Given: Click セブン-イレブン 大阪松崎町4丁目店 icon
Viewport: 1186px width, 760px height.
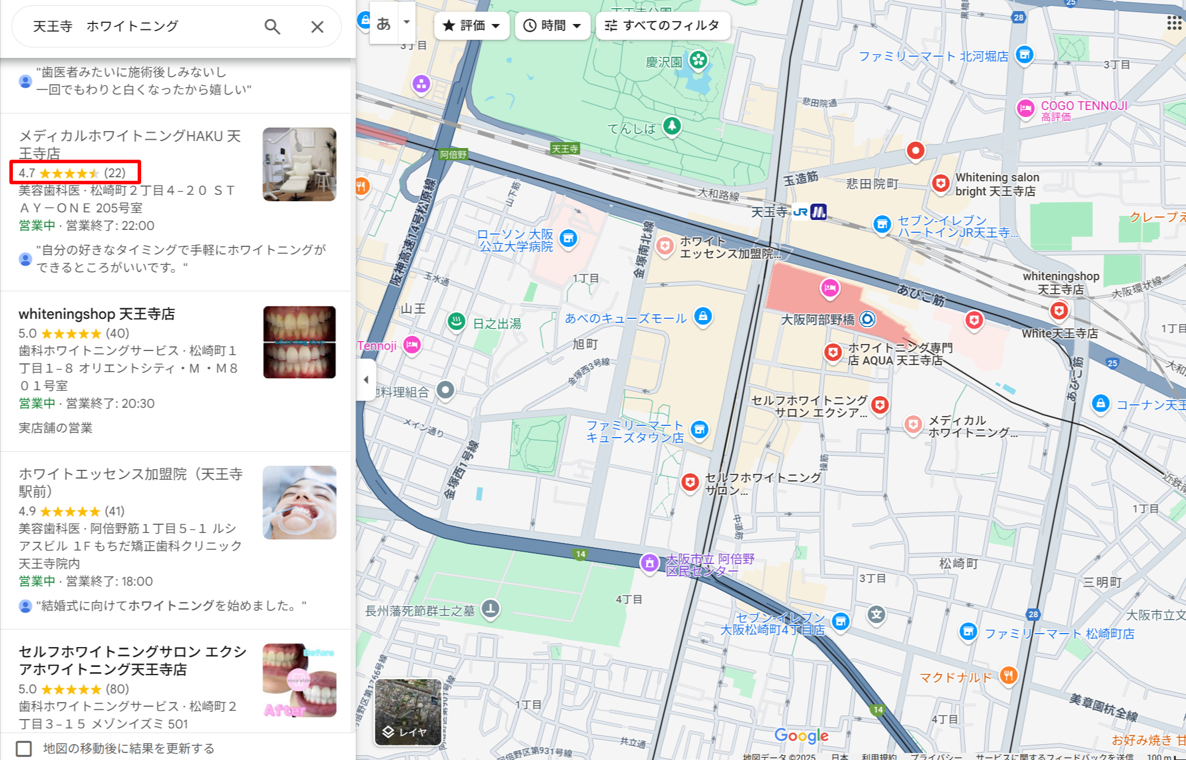Looking at the screenshot, I should coord(840,621).
